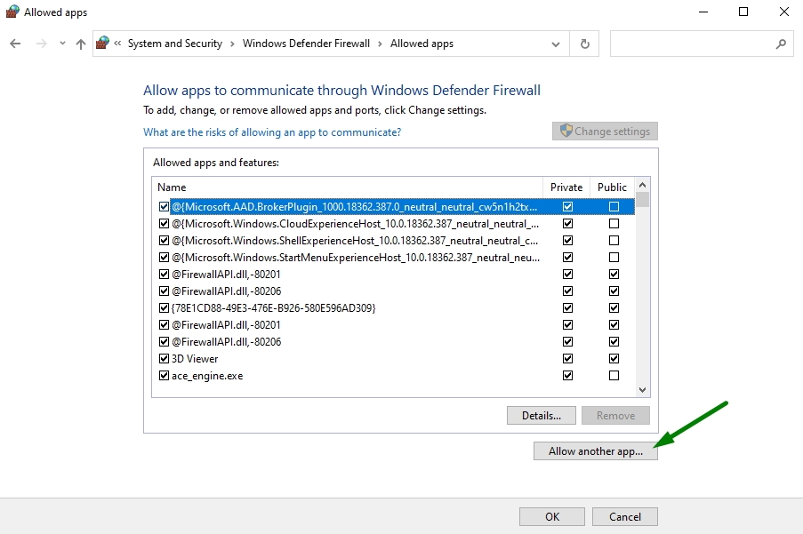This screenshot has height=534, width=803.
Task: Click the Allowed apps title bar icon
Action: (12, 12)
